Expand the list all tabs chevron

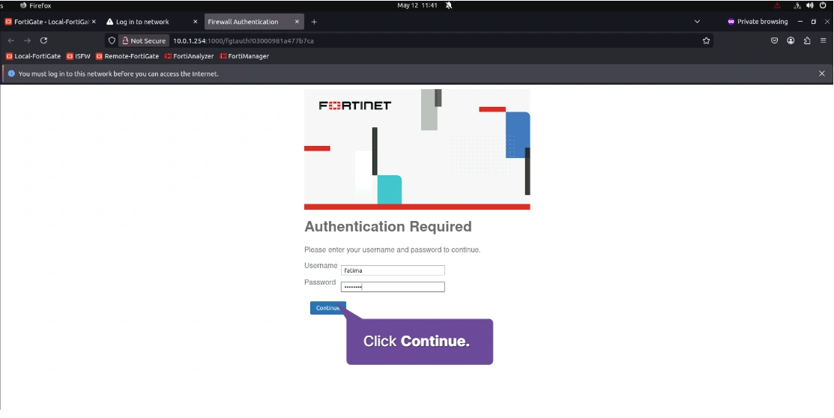(698, 22)
